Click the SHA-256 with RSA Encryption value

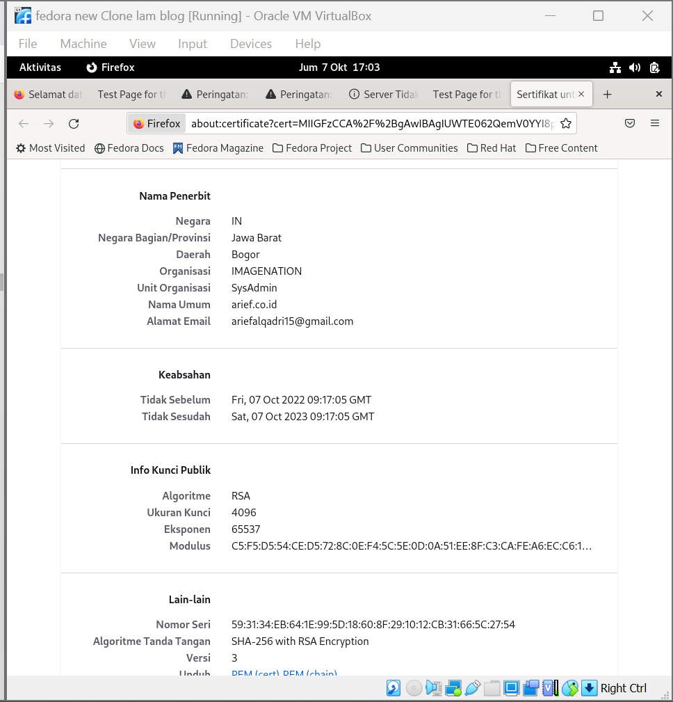(x=300, y=641)
